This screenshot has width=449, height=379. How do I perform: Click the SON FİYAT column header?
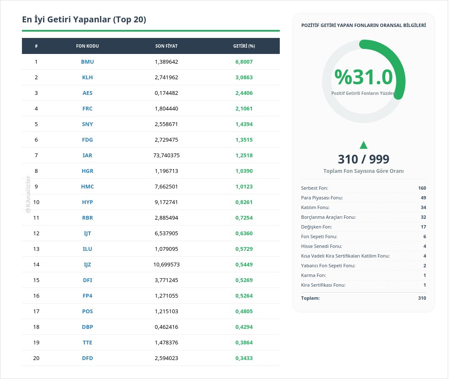click(x=166, y=46)
